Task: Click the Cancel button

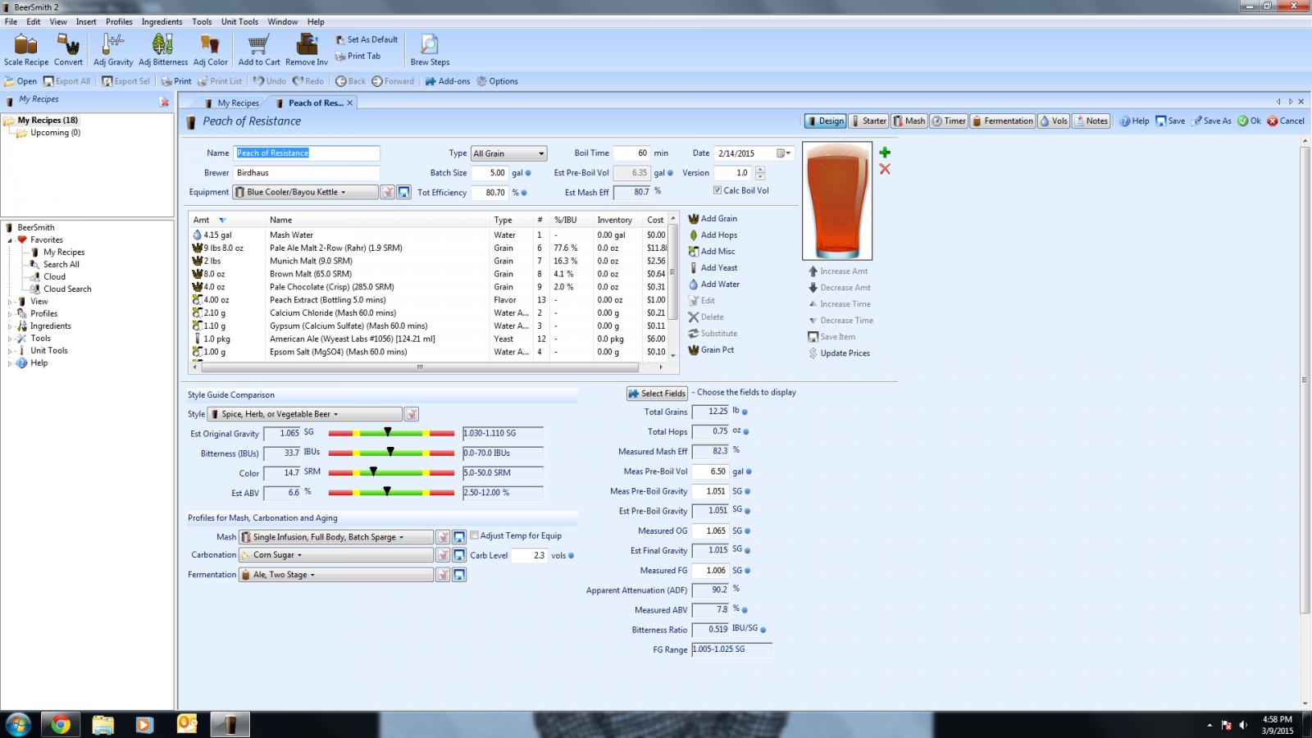Action: (x=1286, y=121)
